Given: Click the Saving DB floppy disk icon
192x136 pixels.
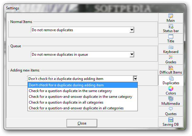Looking at the screenshot, I should click(171, 120).
